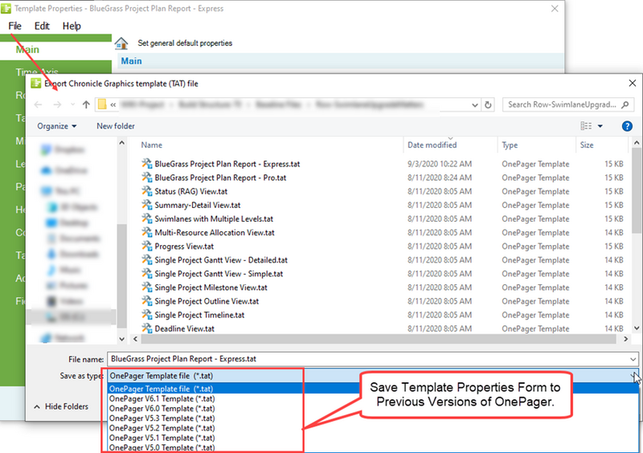
Task: Click the file list horizontal scrollbar
Action: coord(379,339)
